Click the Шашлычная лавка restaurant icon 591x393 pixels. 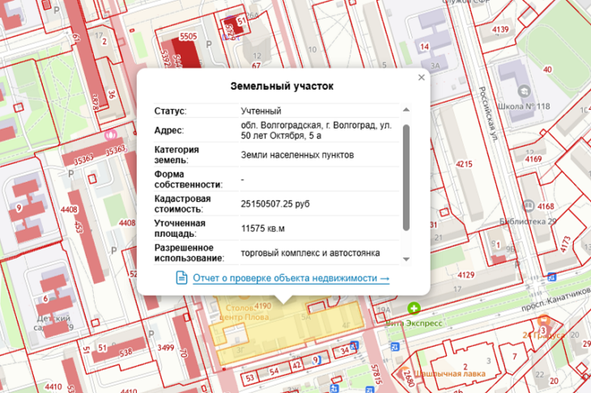click(x=404, y=372)
